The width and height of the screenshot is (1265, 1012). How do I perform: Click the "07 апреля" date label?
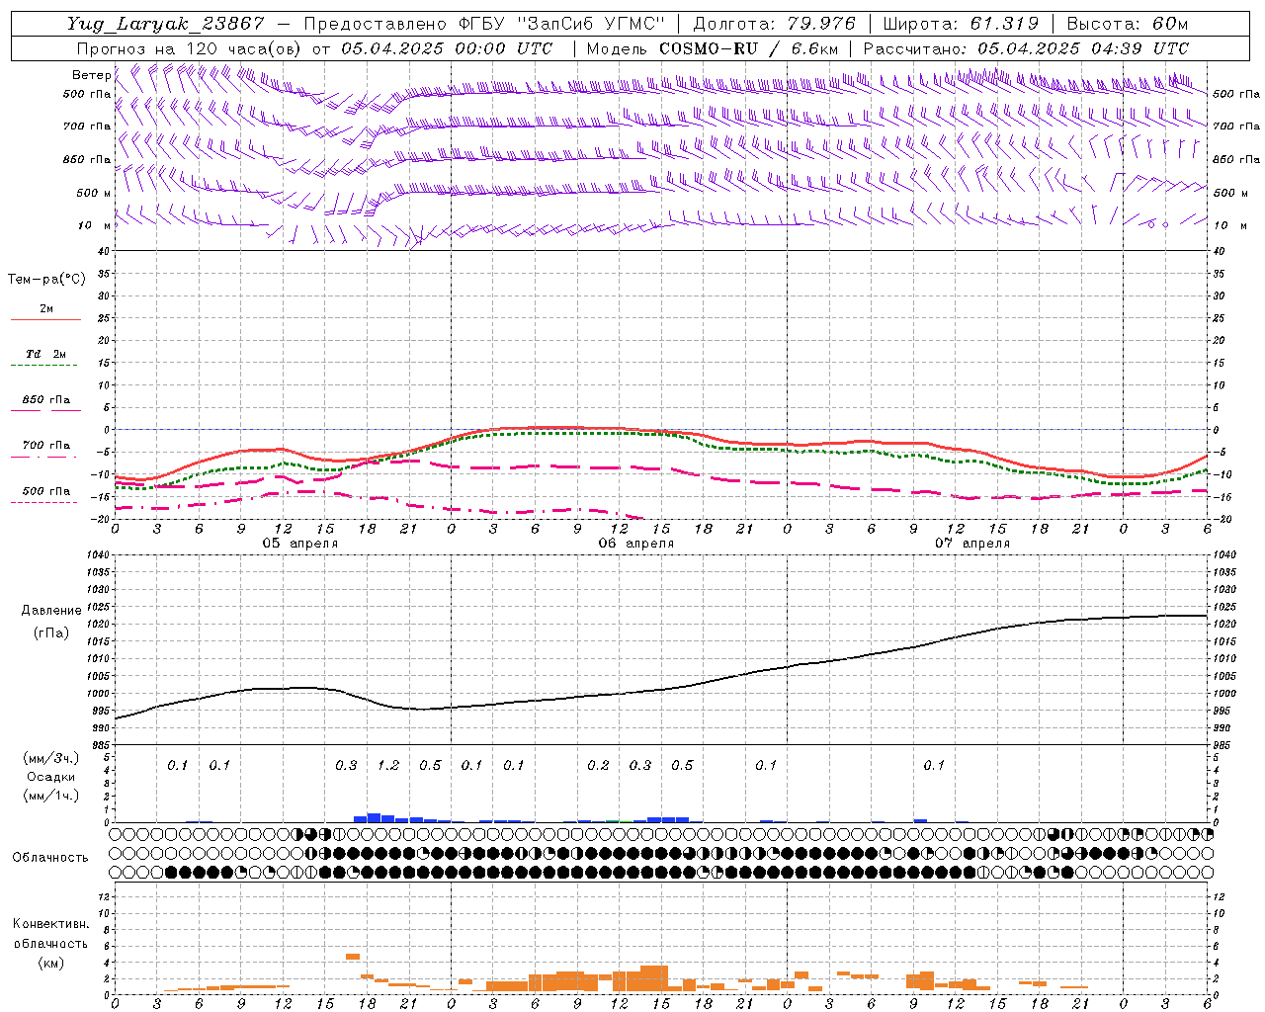pos(971,544)
